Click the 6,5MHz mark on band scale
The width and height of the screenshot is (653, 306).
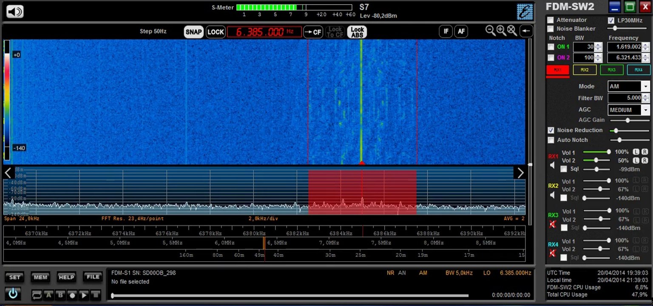coord(277,243)
